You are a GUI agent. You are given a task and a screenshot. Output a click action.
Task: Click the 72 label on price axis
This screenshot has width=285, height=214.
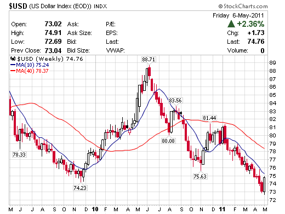click(272, 200)
